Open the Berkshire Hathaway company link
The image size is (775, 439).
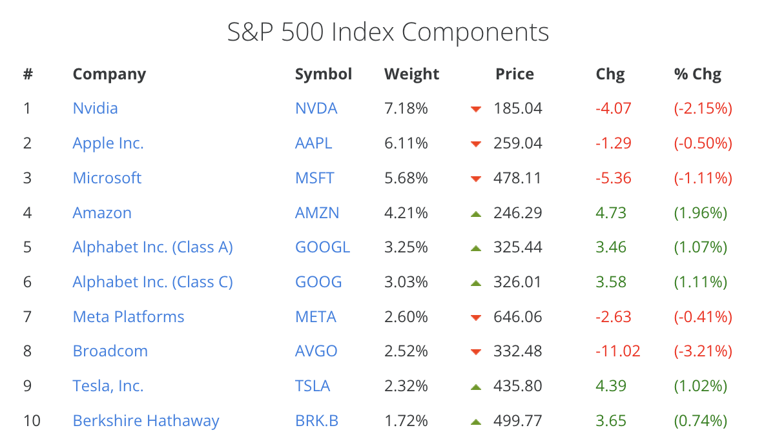[x=146, y=421]
